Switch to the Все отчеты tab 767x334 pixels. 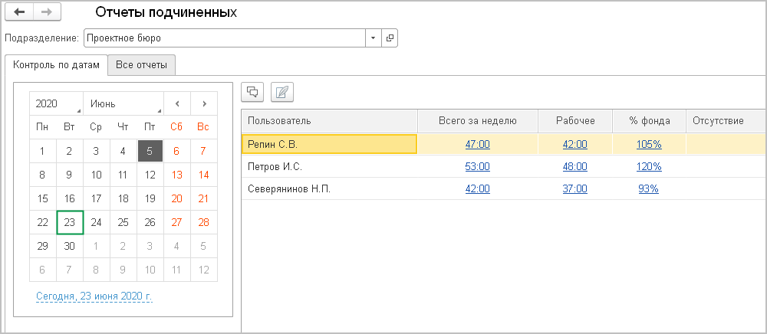pyautogui.click(x=141, y=65)
